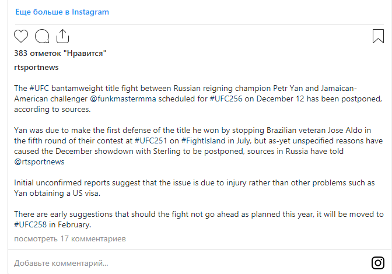
Task: Click the #UFC256 hashtag
Action: coord(216,98)
